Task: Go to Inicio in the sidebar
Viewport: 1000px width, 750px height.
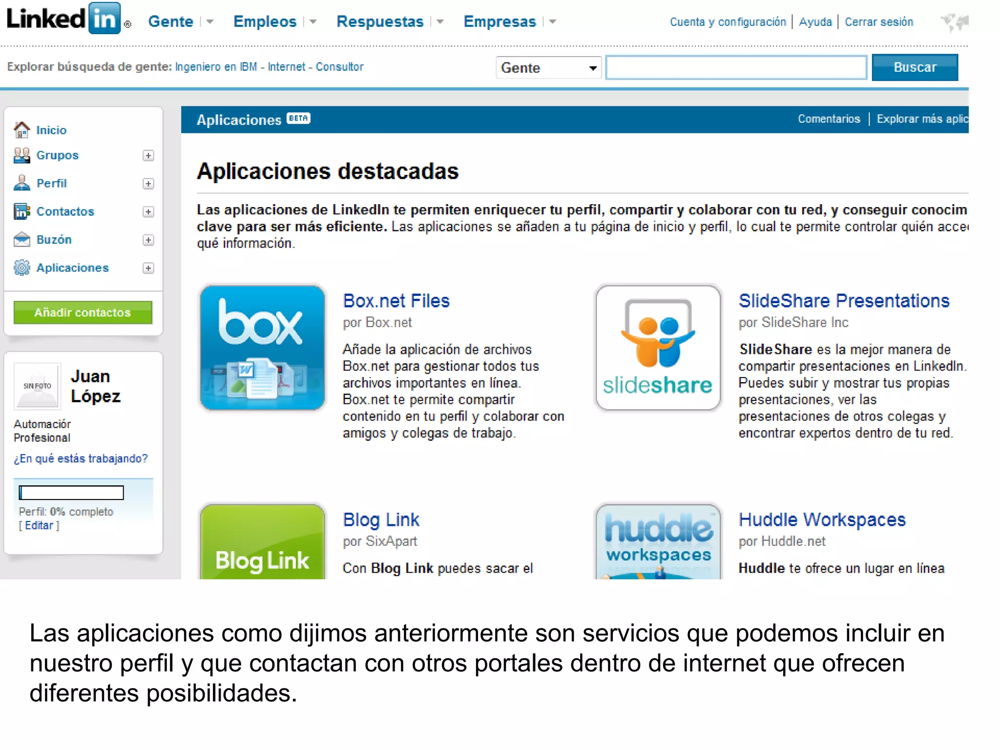Action: pyautogui.click(x=51, y=130)
